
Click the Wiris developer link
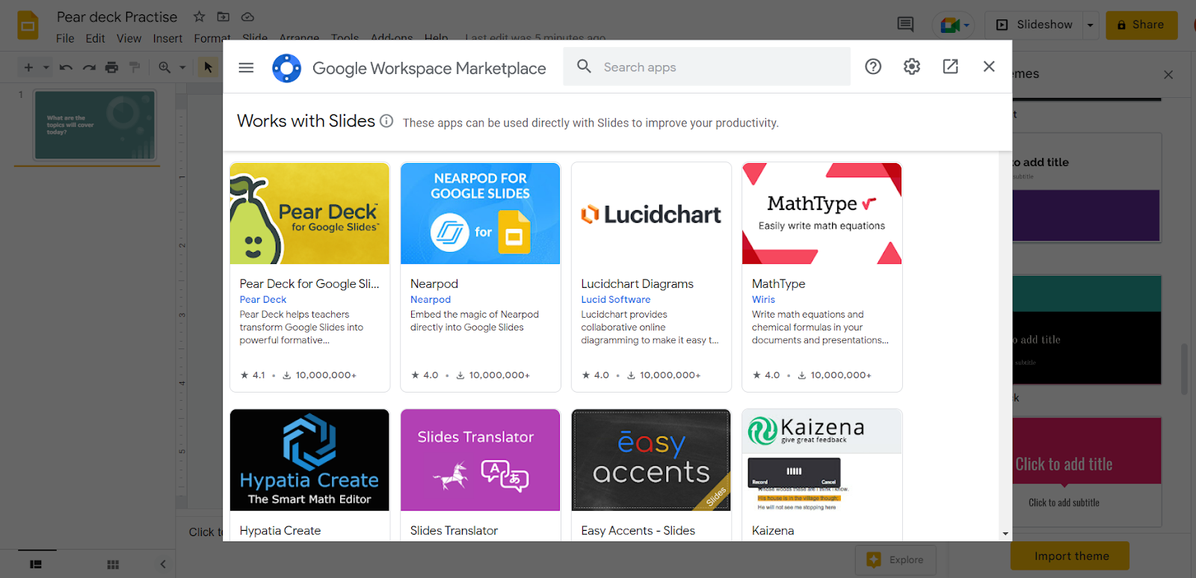(x=763, y=300)
